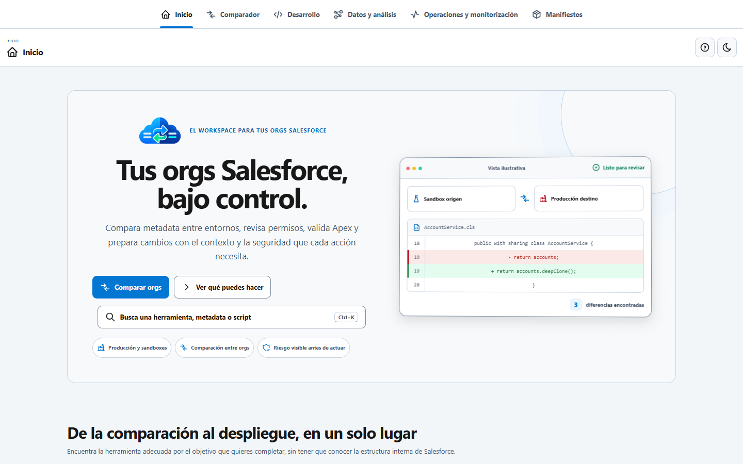
Task: Toggle dark mode with moon icon
Action: point(727,47)
